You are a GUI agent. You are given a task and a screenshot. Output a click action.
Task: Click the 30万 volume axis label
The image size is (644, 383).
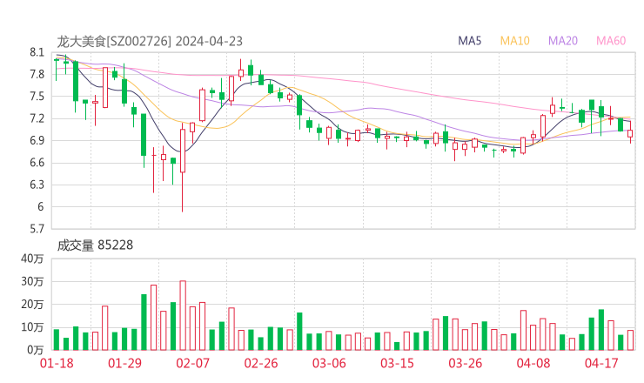pyautogui.click(x=32, y=281)
